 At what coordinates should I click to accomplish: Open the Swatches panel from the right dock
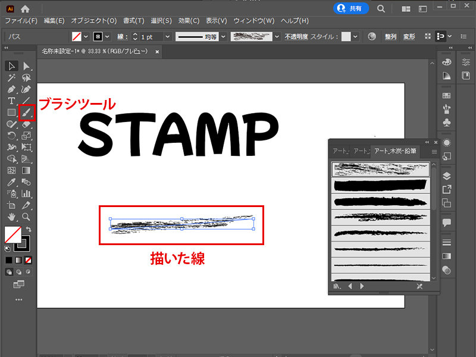tap(447, 94)
